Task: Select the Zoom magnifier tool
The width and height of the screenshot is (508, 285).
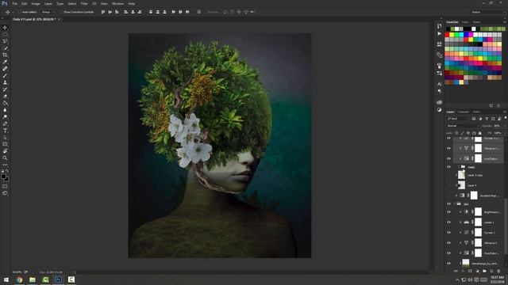Action: (x=5, y=158)
